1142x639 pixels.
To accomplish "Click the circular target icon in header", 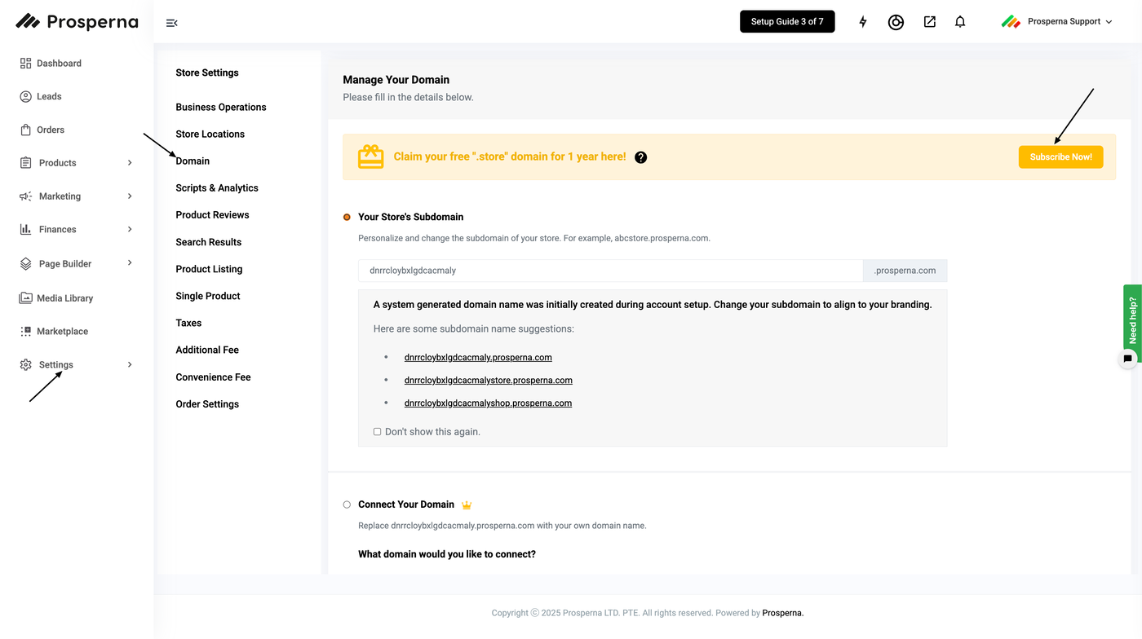I will pos(896,22).
